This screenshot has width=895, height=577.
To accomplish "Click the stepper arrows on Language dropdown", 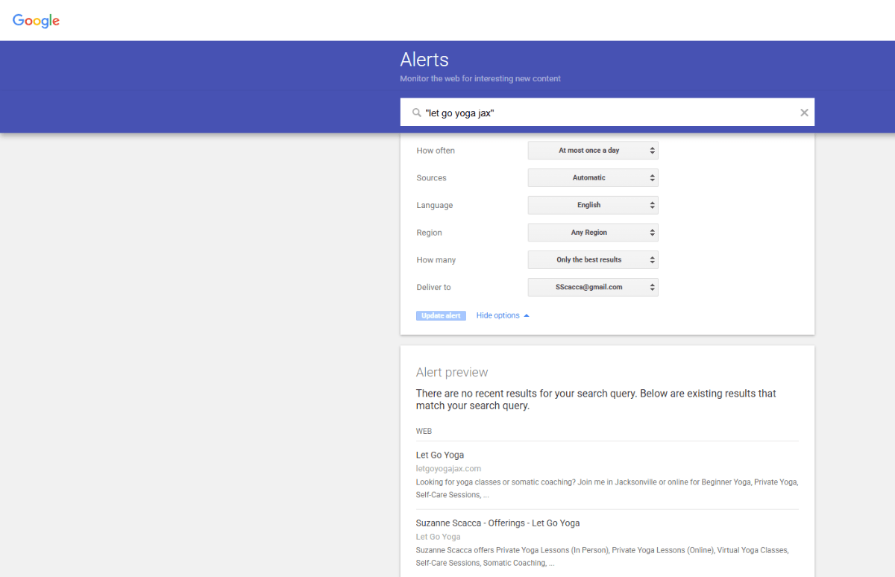I will (x=652, y=205).
